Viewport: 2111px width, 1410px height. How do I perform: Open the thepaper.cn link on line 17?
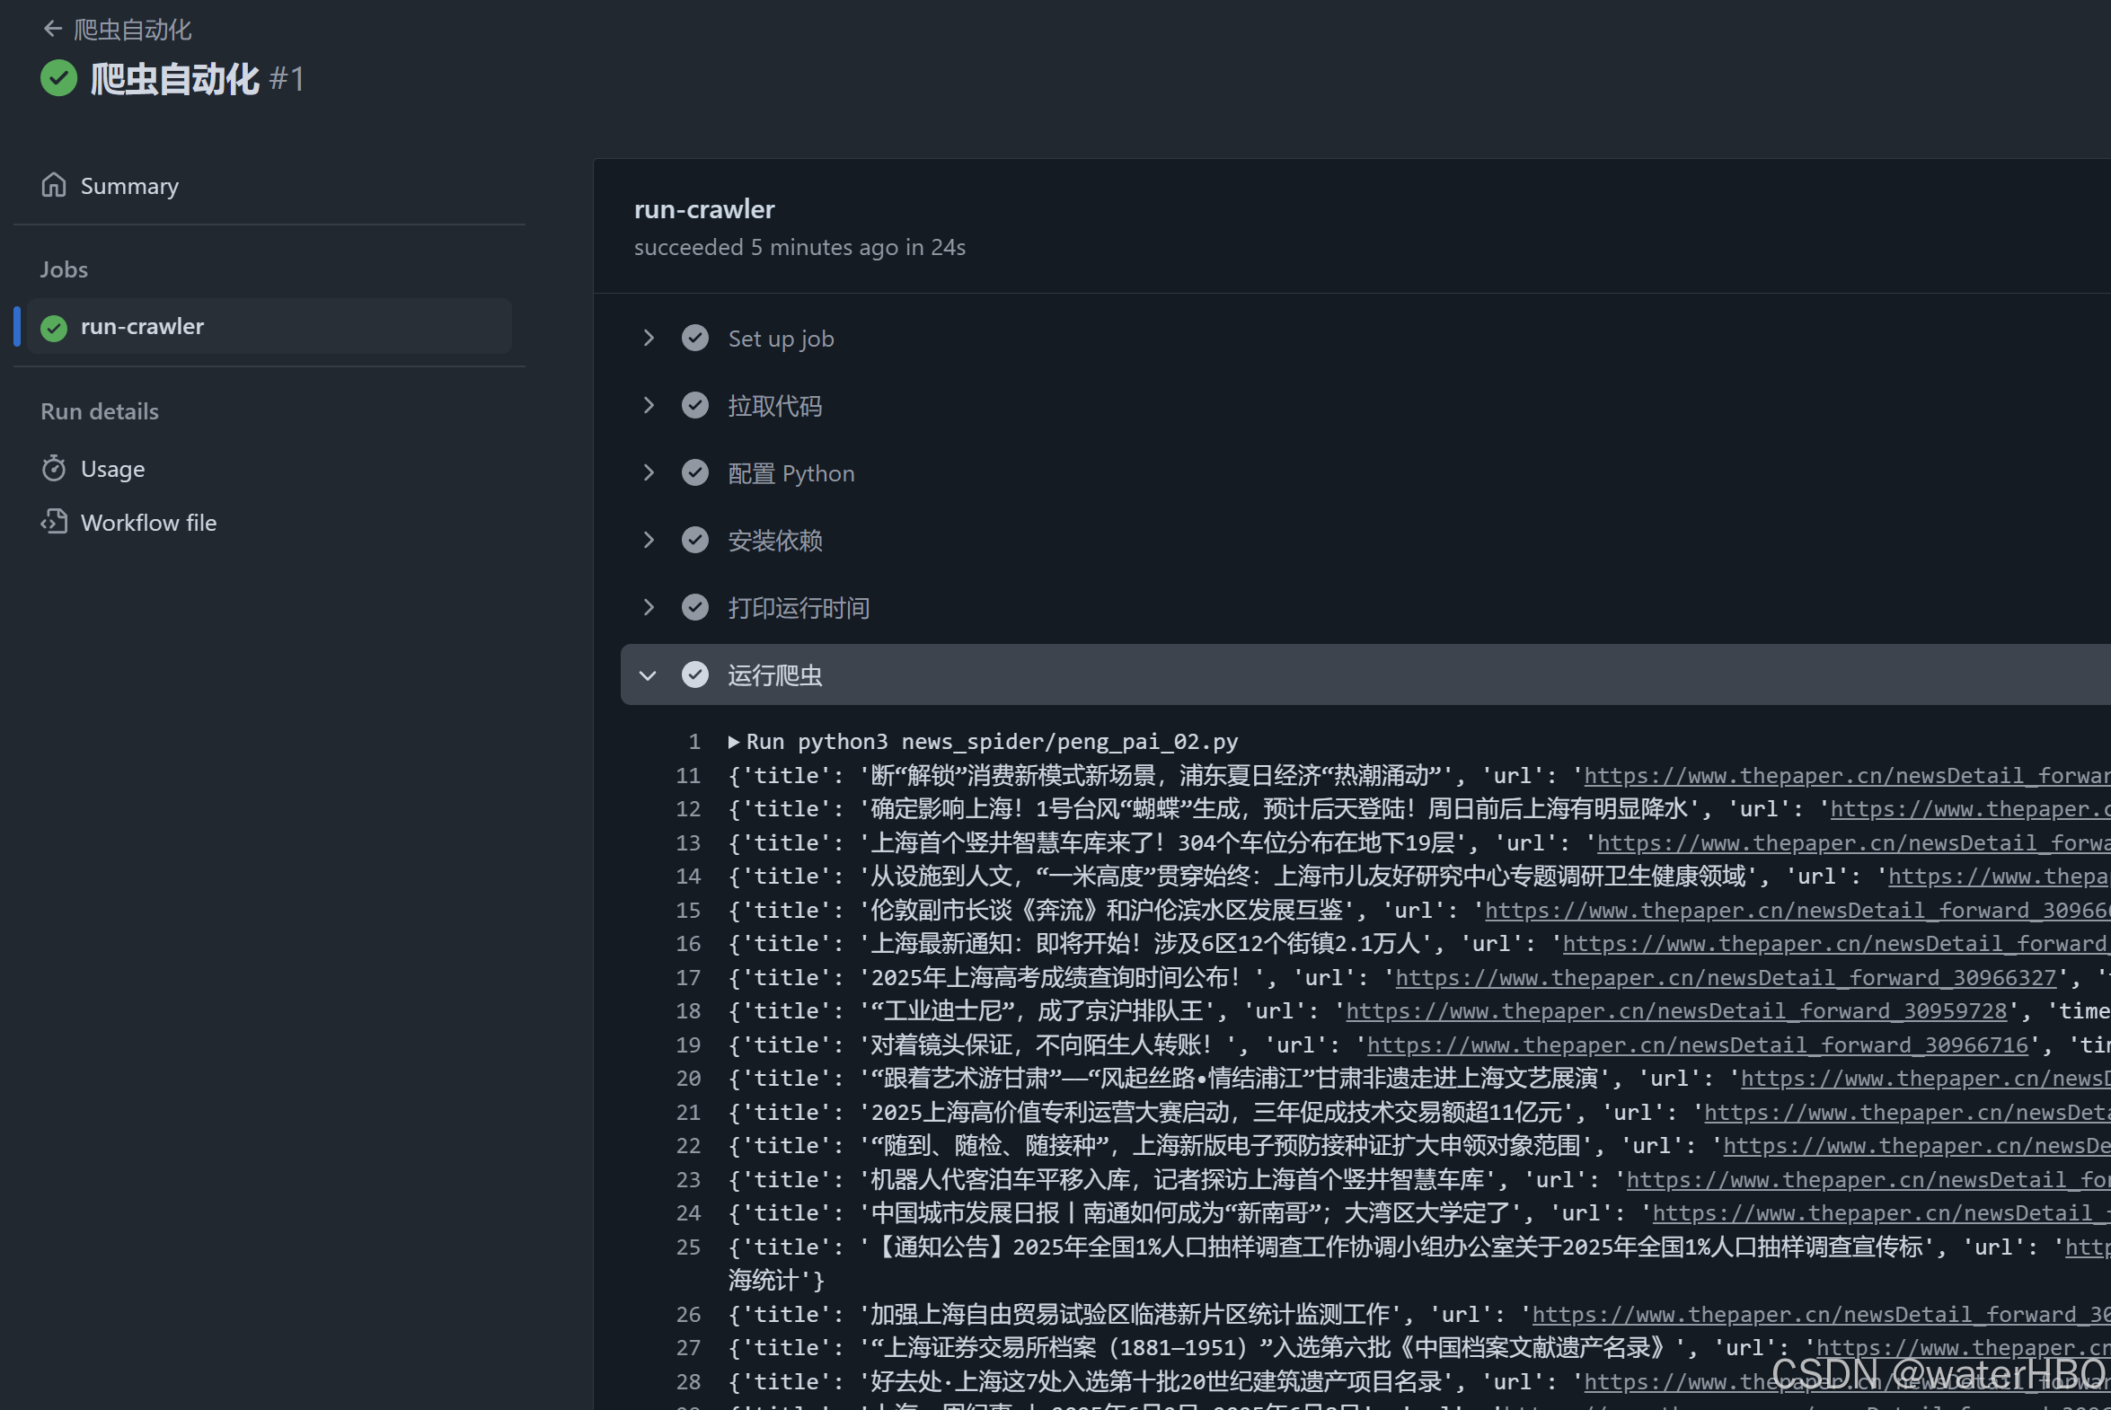click(1725, 977)
